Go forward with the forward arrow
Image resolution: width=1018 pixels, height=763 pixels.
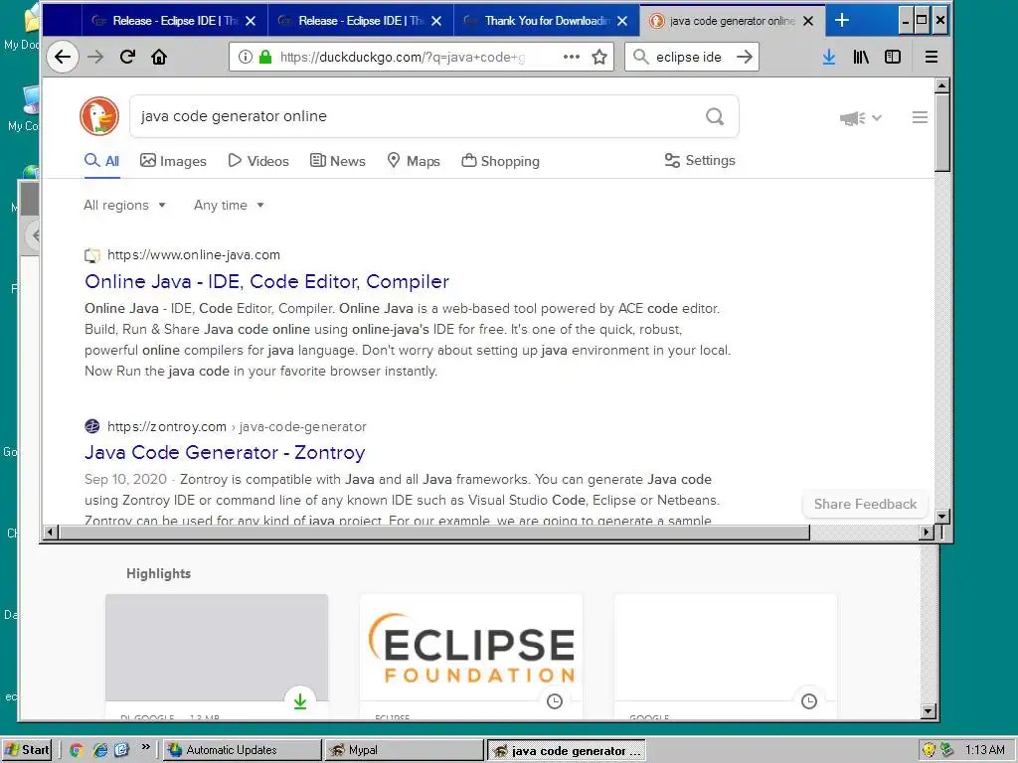click(x=95, y=57)
